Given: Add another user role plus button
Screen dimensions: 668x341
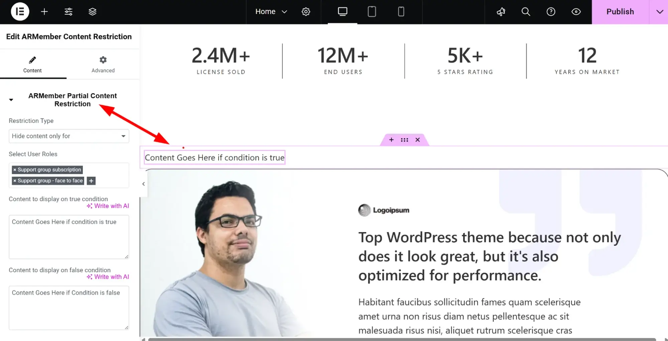Looking at the screenshot, I should (x=91, y=181).
